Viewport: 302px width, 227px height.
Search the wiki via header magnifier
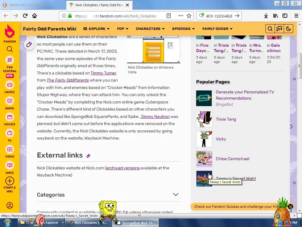270,29
